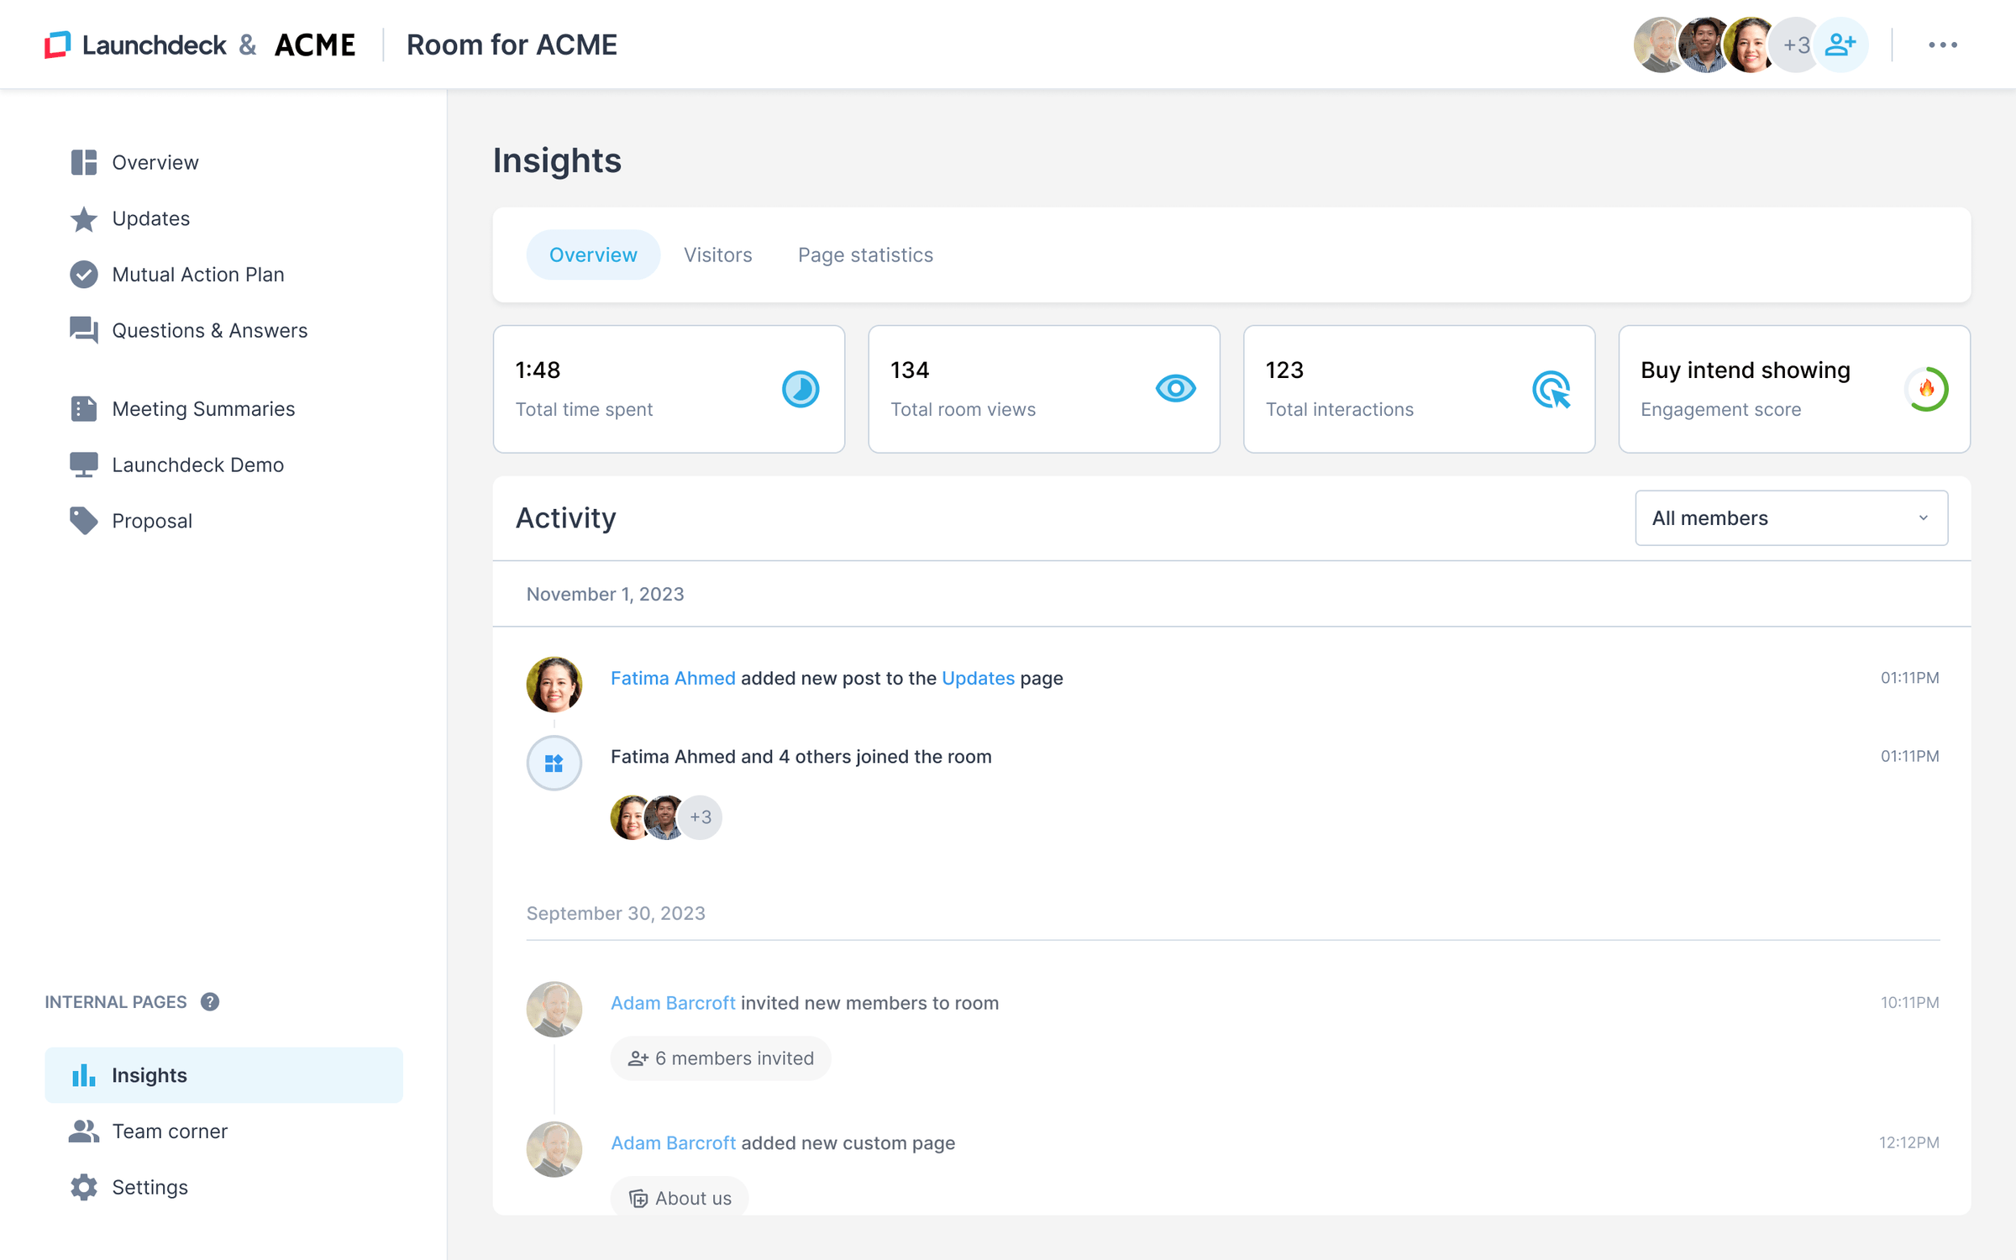Screen dimensions: 2016x1260
Task: Click the Buy intend showing text
Action: 1746,370
